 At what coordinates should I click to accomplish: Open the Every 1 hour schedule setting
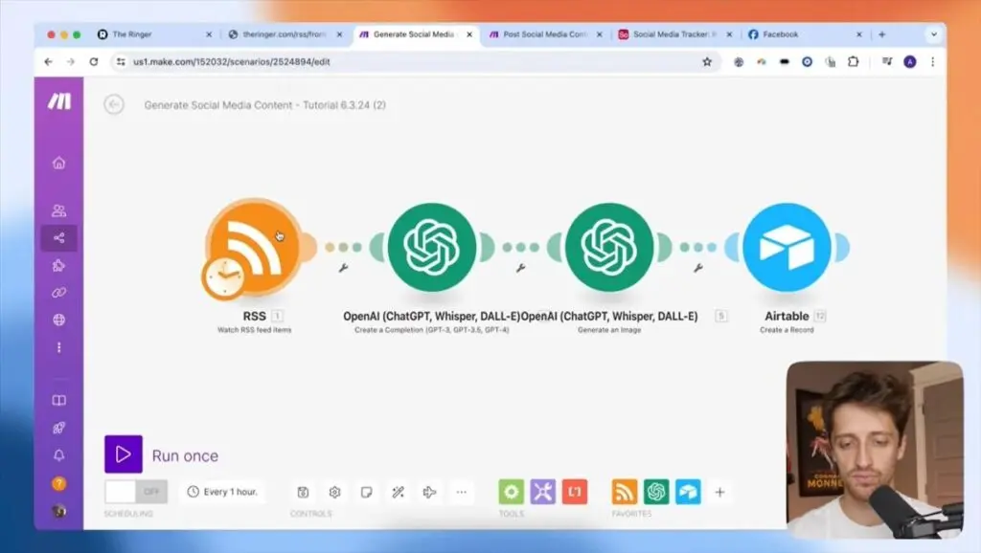222,492
